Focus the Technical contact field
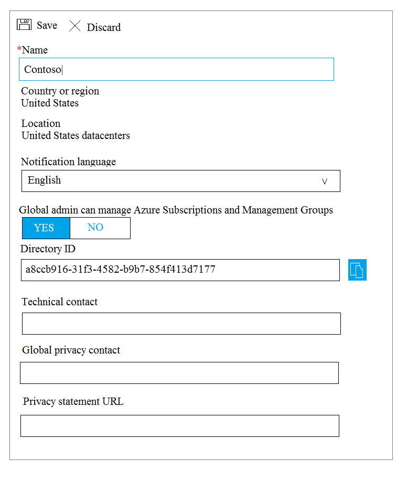The width and height of the screenshot is (418, 482). pyautogui.click(x=181, y=324)
